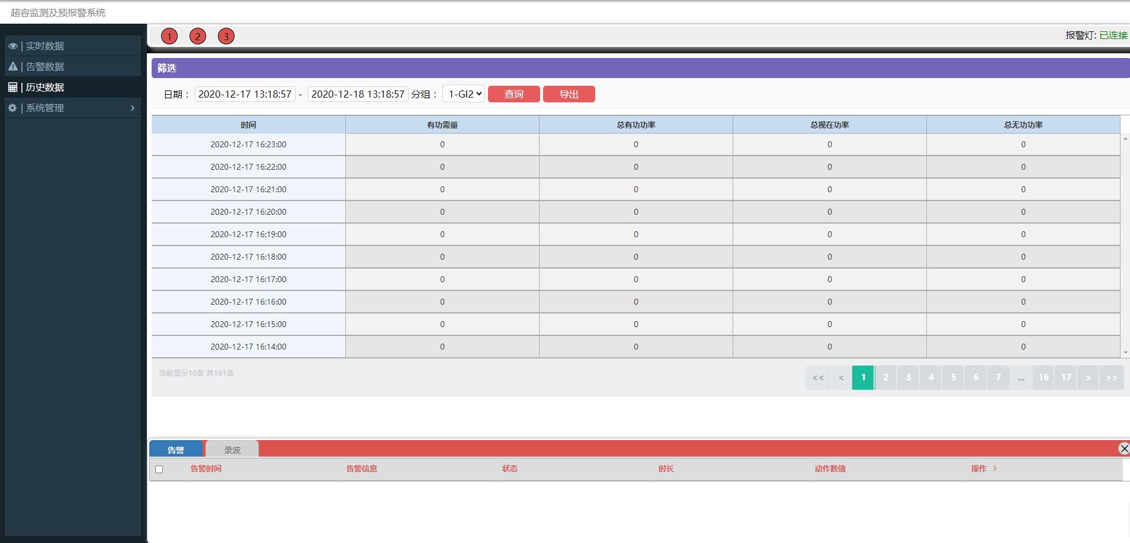
Task: Click the gear icon for system management
Action: click(x=13, y=108)
